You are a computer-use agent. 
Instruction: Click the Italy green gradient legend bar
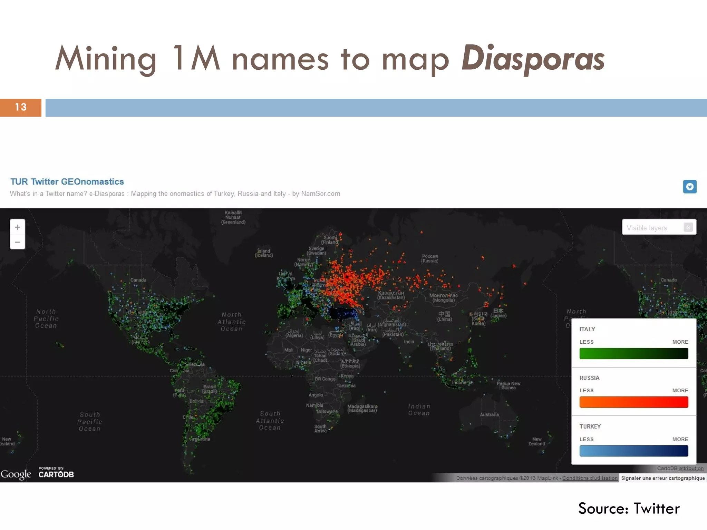point(633,353)
